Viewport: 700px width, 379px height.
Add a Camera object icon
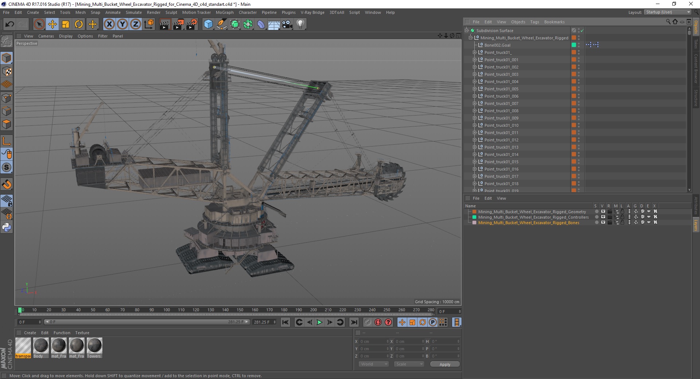coord(287,24)
